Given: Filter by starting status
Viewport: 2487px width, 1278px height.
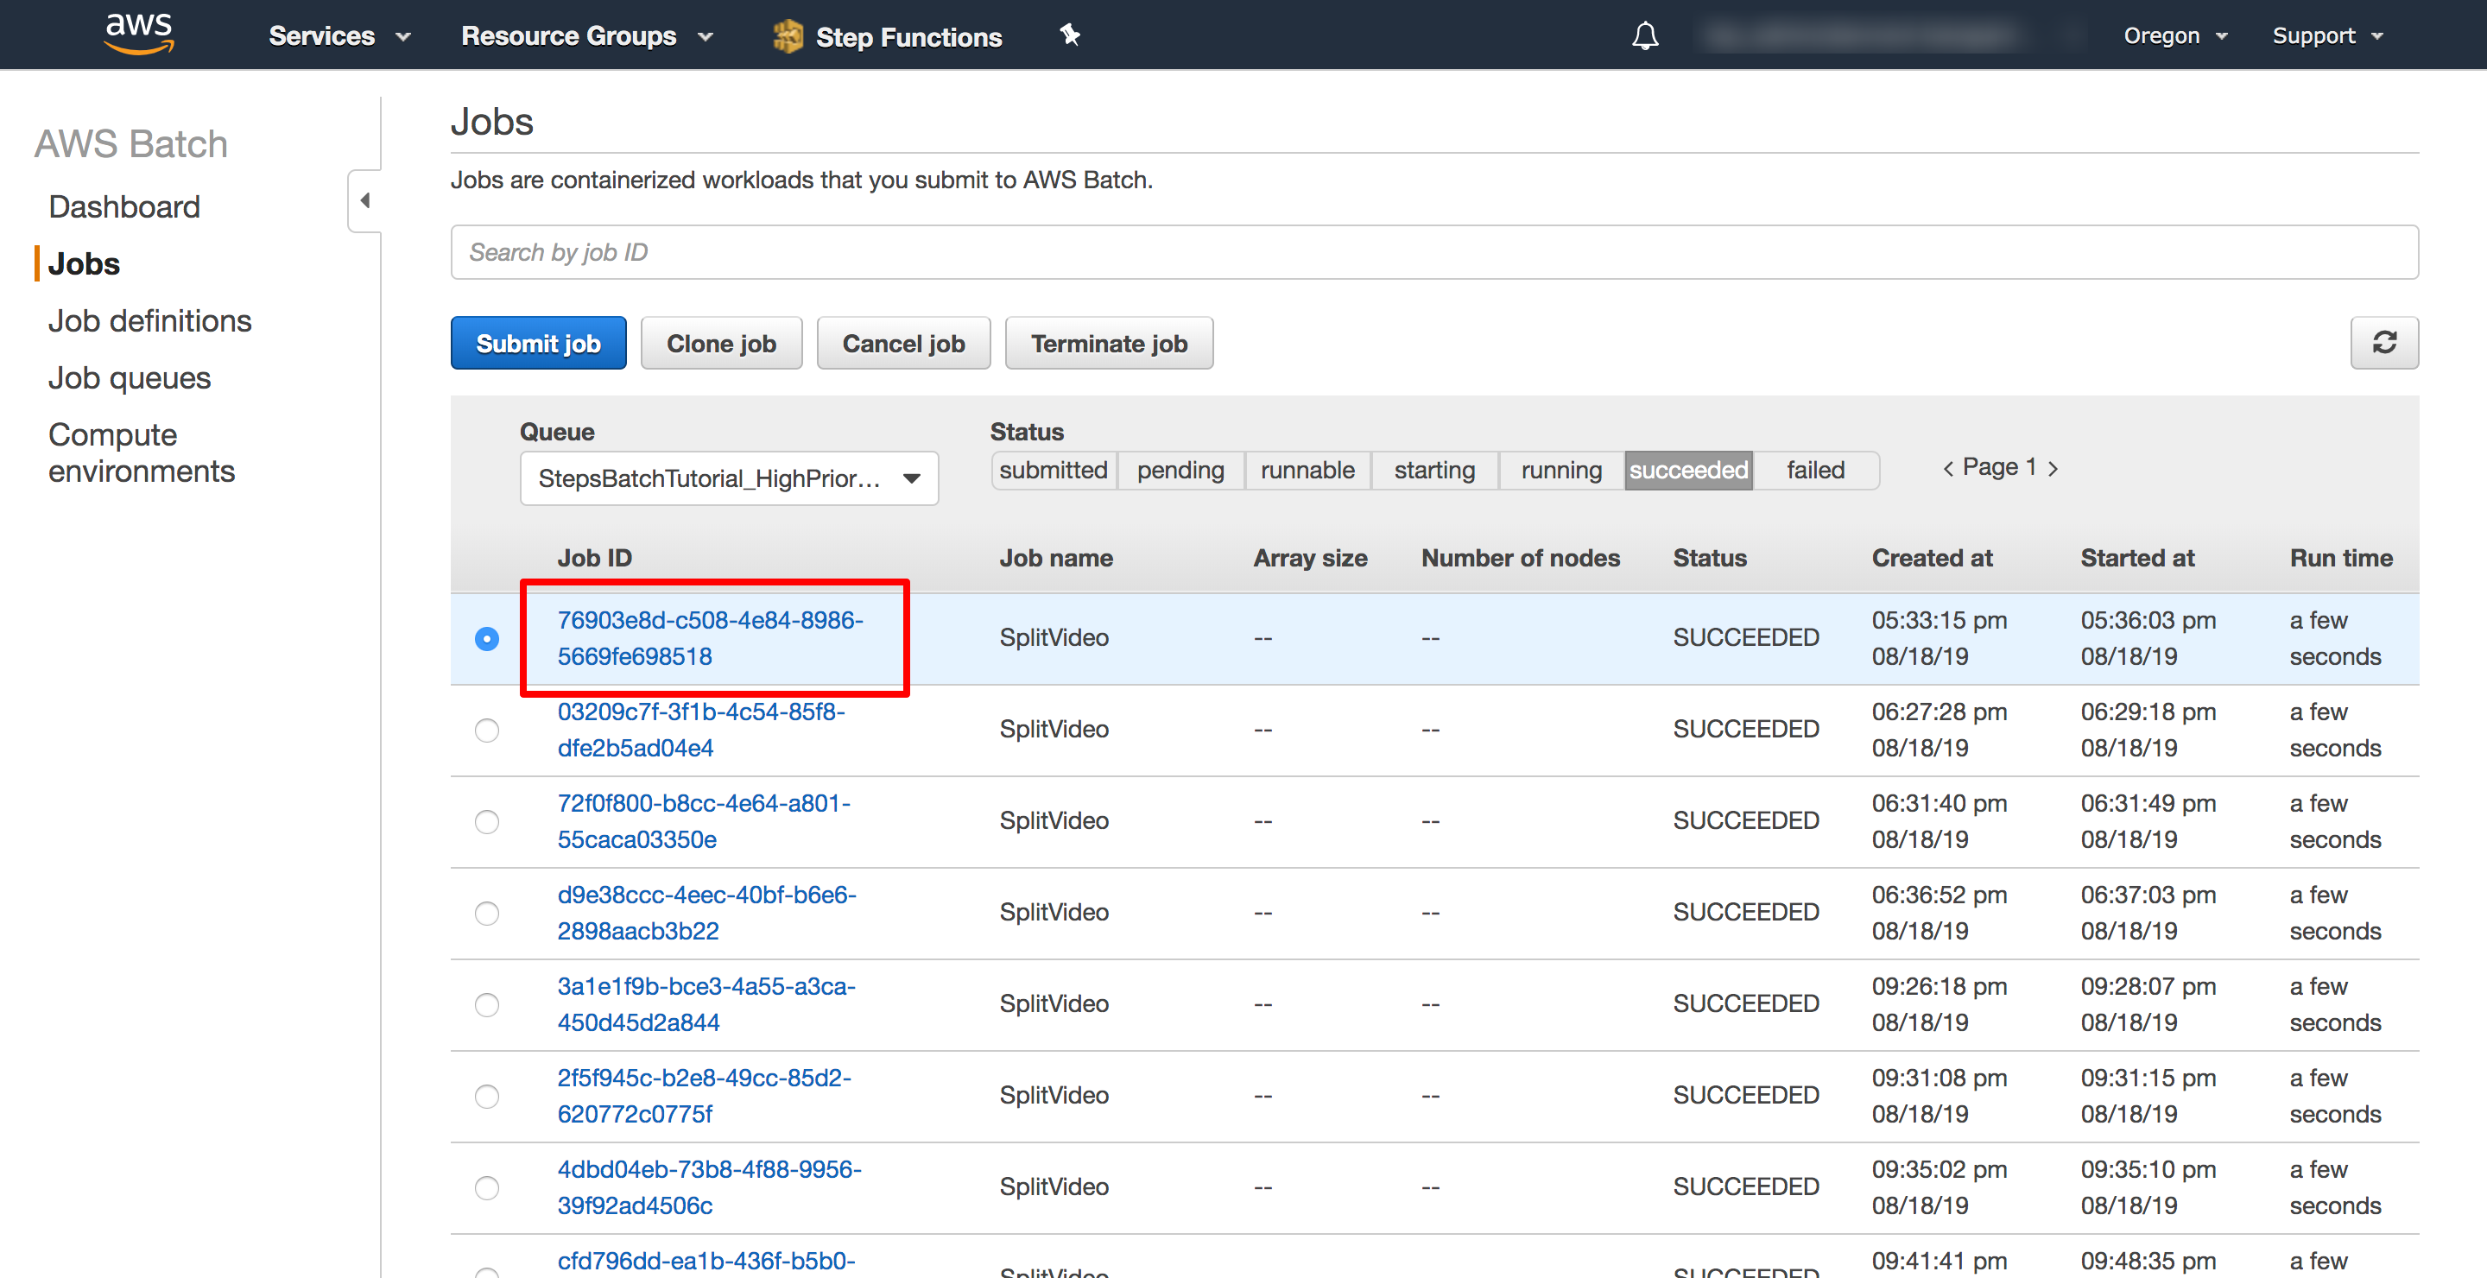Looking at the screenshot, I should pyautogui.click(x=1434, y=470).
